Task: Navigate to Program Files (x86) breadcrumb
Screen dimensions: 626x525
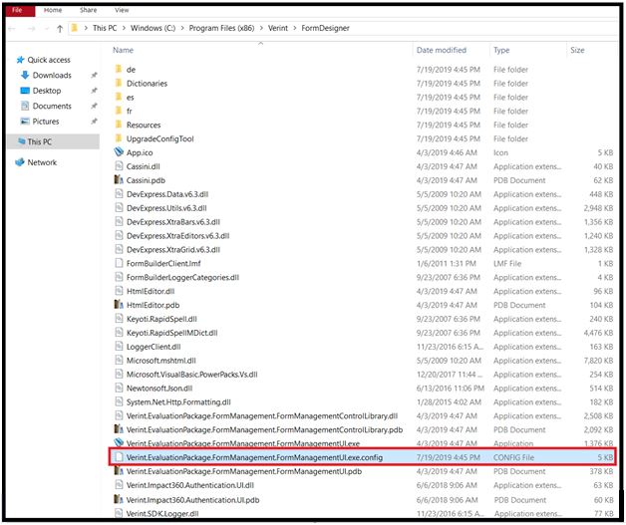Action: [x=221, y=28]
